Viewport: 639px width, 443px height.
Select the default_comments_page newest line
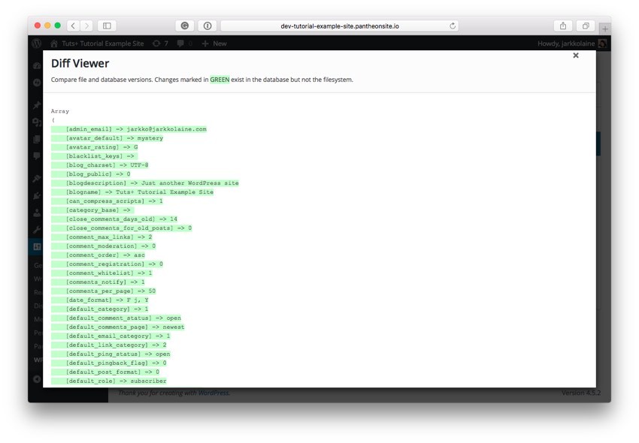(118, 326)
